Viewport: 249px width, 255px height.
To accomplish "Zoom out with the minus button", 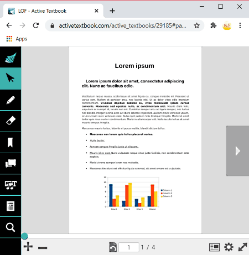I will (43, 248).
